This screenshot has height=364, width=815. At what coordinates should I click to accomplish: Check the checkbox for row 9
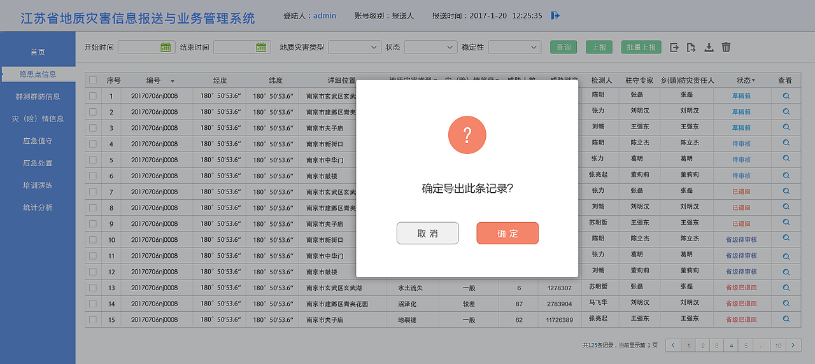click(93, 223)
